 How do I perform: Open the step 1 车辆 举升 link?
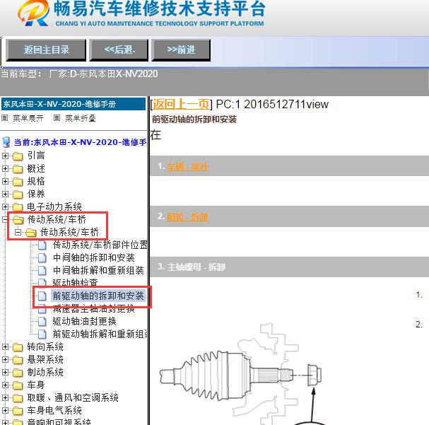click(188, 166)
